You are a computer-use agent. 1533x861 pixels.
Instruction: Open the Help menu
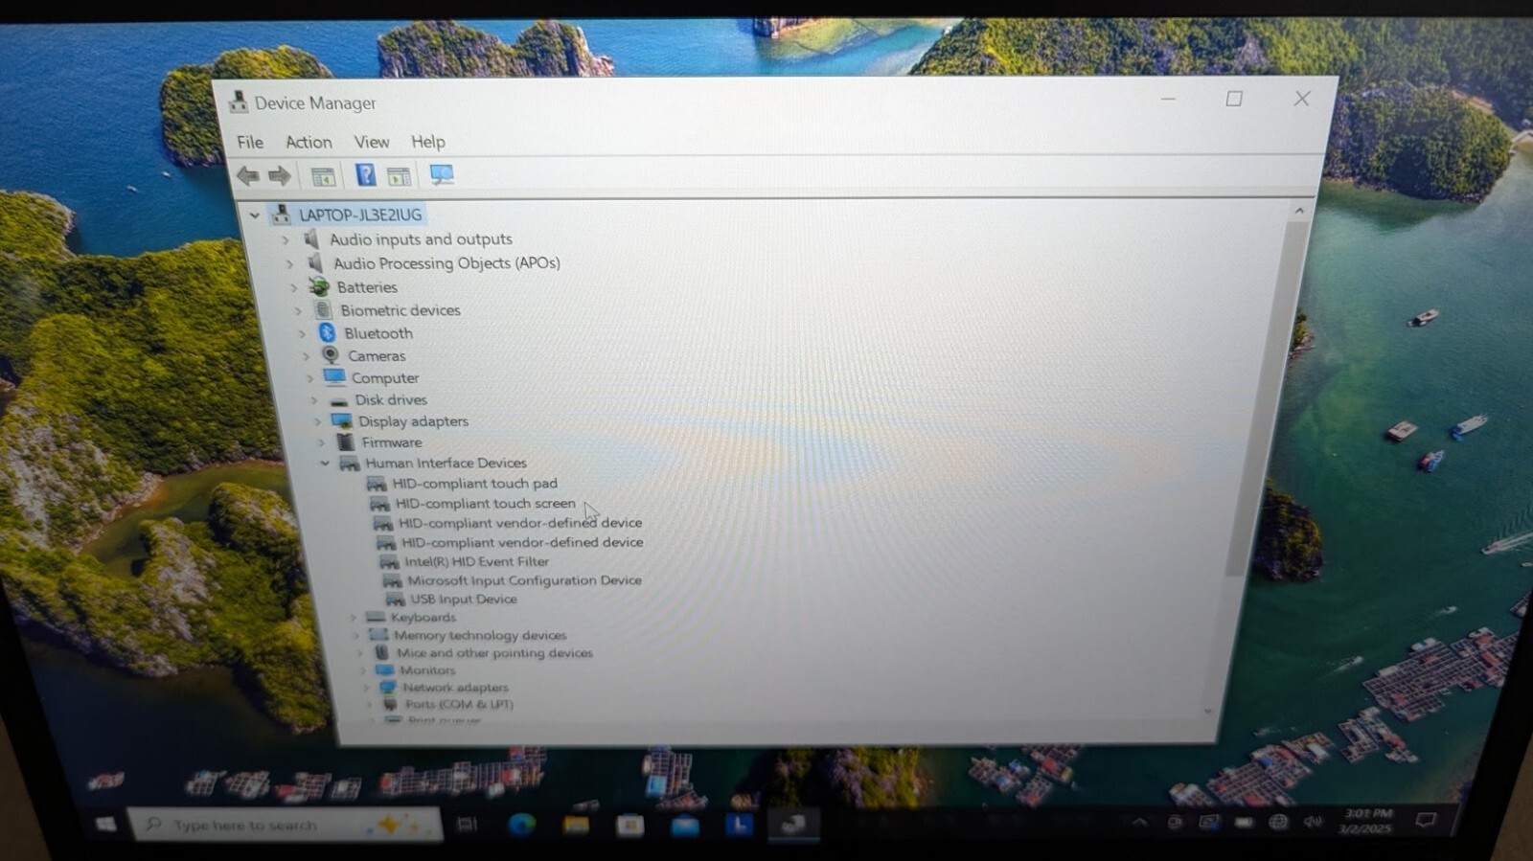click(x=428, y=142)
